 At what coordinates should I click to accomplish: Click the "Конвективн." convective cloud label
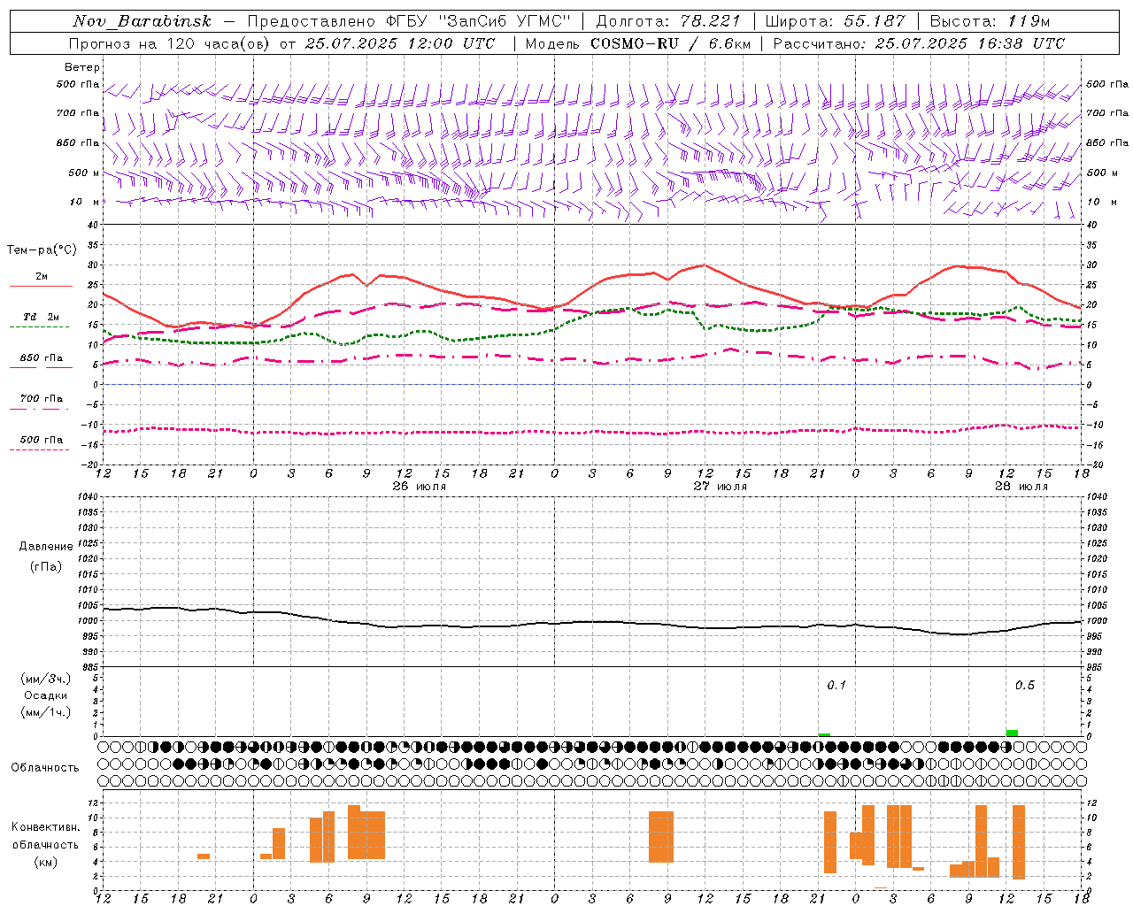pyautogui.click(x=46, y=827)
